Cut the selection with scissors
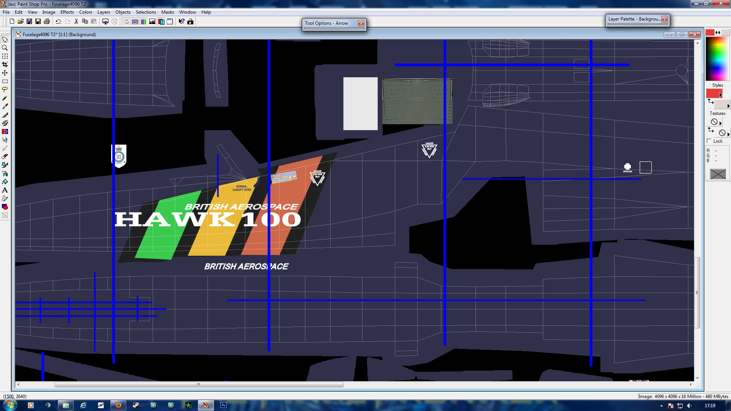The height and width of the screenshot is (411, 731). (x=77, y=22)
